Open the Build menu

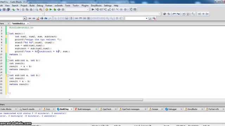pos(32,6)
